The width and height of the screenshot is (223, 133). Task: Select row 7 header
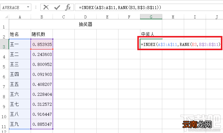pyautogui.click(x=4, y=84)
